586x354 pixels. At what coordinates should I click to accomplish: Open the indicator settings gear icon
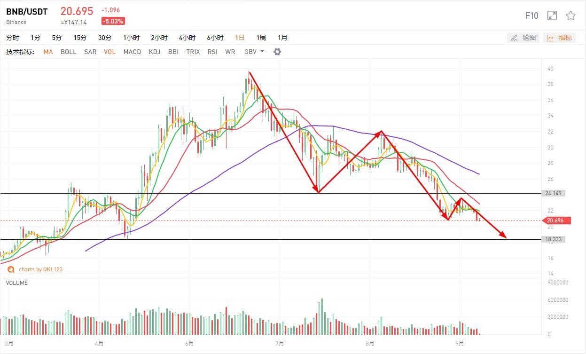pos(277,52)
